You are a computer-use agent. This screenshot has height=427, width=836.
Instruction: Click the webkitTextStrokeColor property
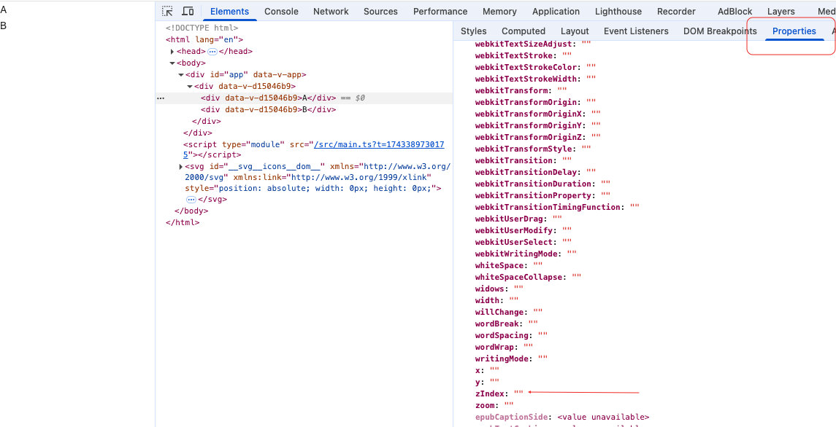535,67
